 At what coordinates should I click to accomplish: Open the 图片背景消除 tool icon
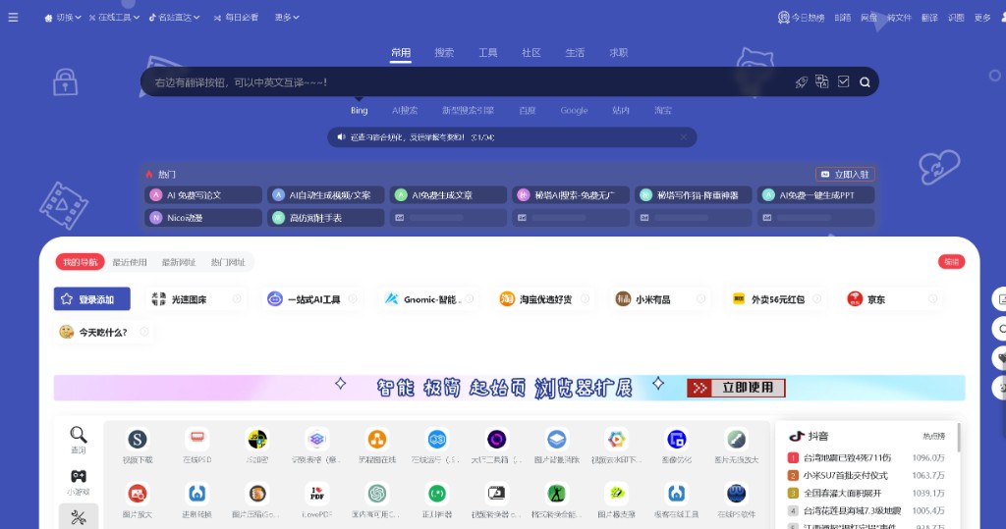[556, 440]
